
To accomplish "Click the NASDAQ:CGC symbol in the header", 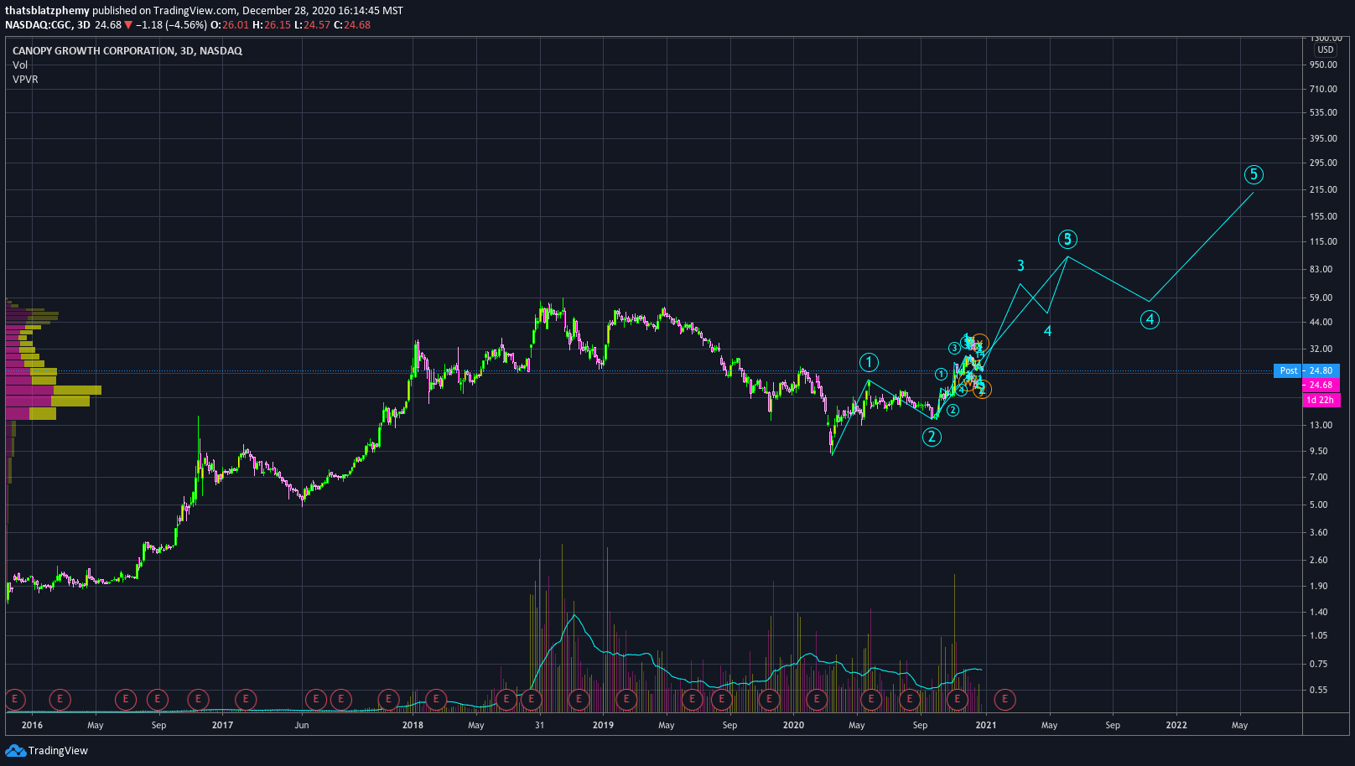I will coord(39,25).
